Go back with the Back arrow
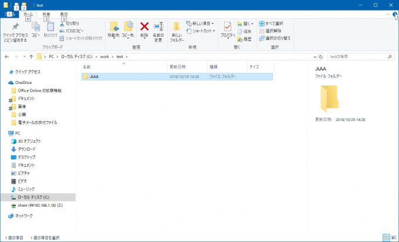The width and height of the screenshot is (399, 242). [x=7, y=56]
